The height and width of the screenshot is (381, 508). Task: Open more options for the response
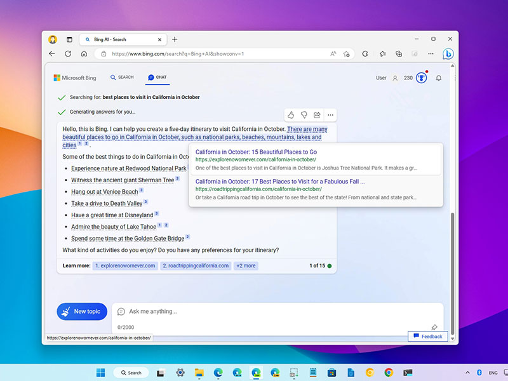[330, 115]
